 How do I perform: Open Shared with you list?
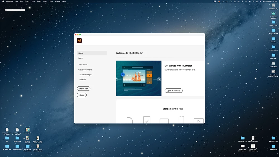[86, 74]
